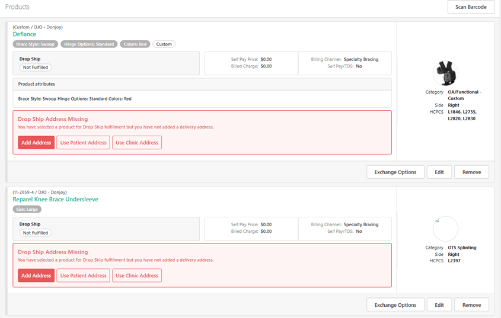This screenshot has height=318, width=501.
Task: Add Address for Reparel Knee Brace Undersleeve
Action: click(36, 275)
